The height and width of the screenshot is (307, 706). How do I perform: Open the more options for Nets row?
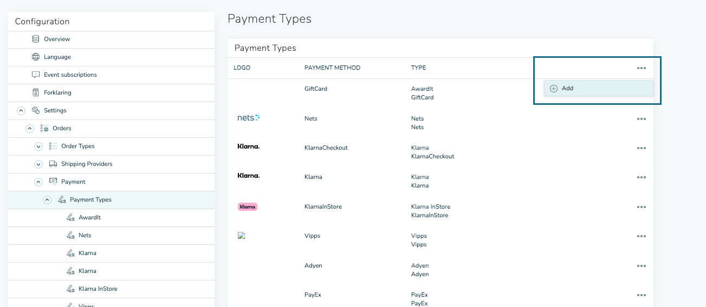pos(642,119)
